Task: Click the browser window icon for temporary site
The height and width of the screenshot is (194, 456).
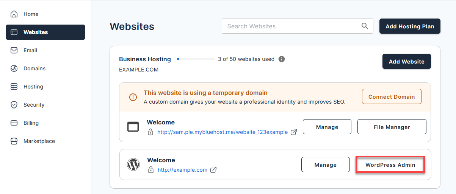Action: click(x=133, y=127)
